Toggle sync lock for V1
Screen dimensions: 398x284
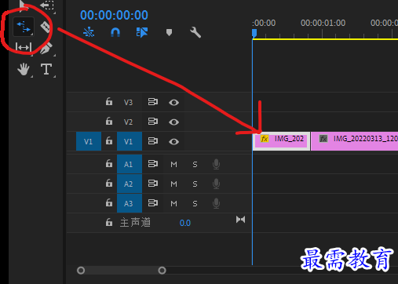153,141
